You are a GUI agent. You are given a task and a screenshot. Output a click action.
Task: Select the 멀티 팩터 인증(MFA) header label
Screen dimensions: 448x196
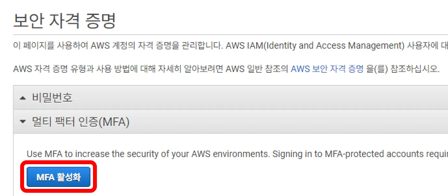pyautogui.click(x=81, y=122)
